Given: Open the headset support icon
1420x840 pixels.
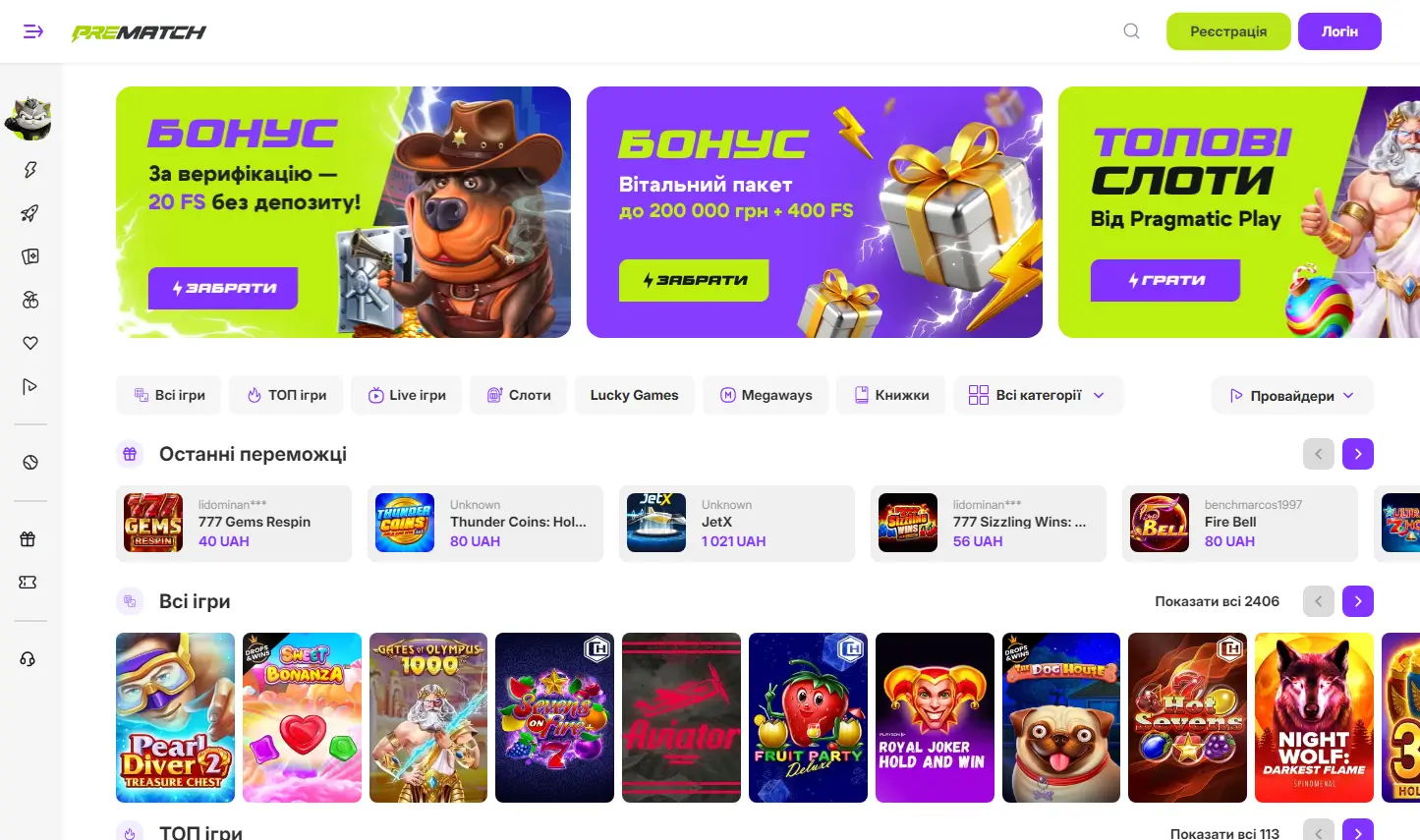Looking at the screenshot, I should click(x=28, y=659).
